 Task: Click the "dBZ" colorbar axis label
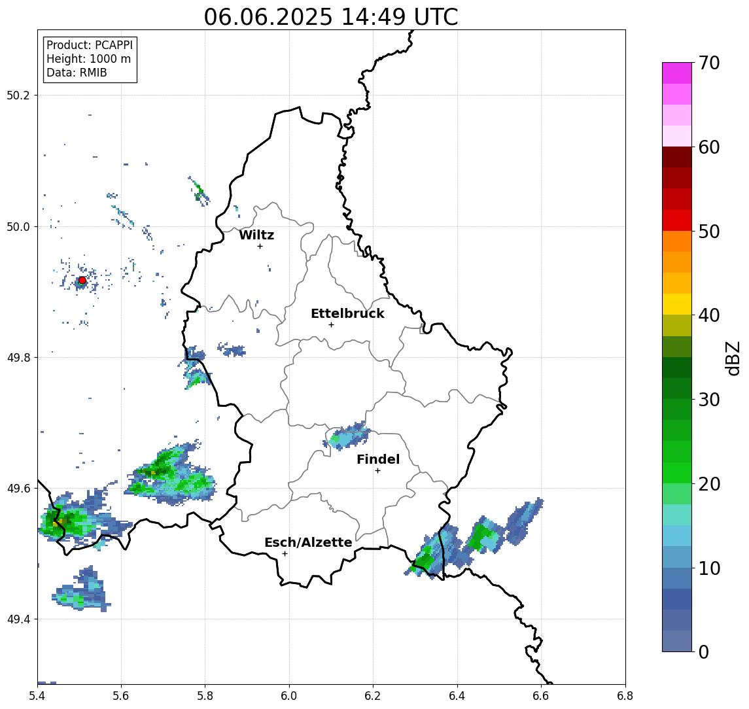coord(732,358)
